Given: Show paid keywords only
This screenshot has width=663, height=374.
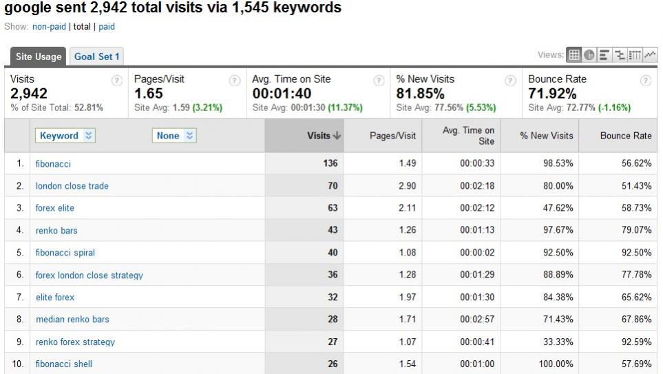Looking at the screenshot, I should coord(107,27).
